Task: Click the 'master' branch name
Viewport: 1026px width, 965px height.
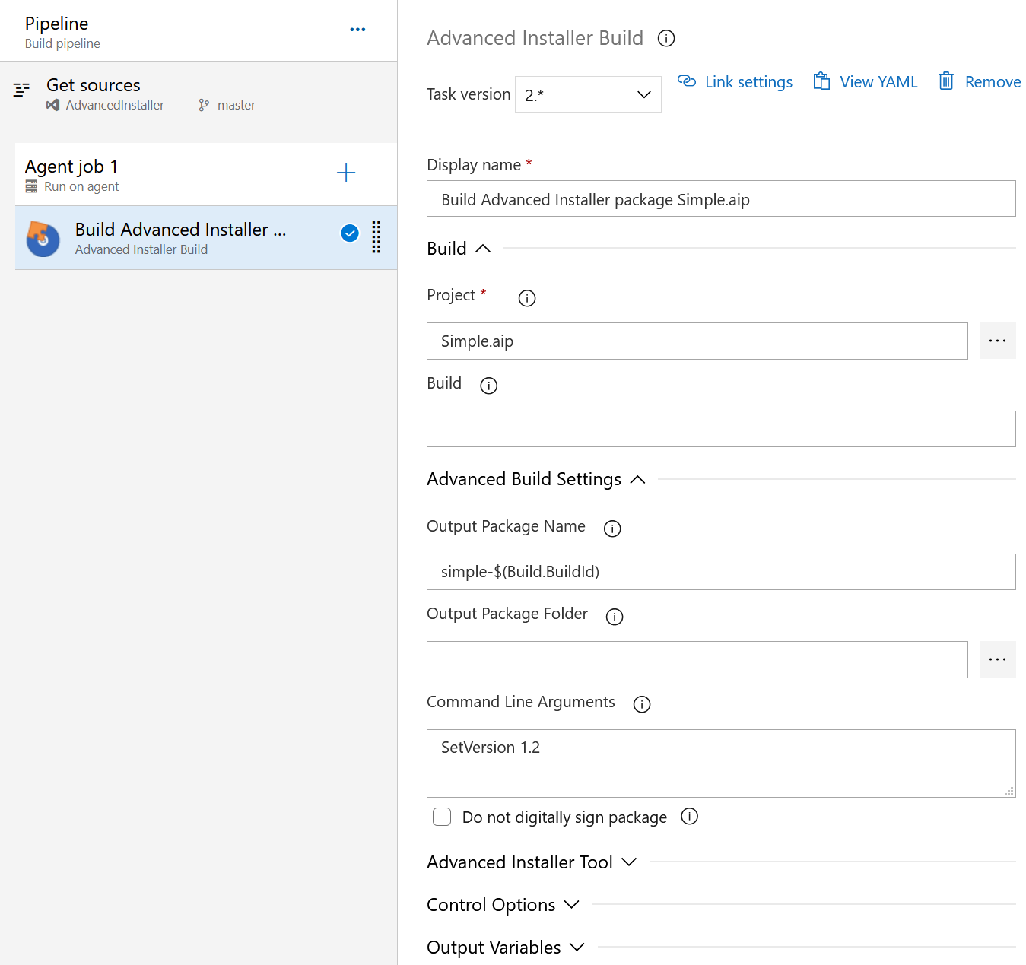Action: pos(237,105)
